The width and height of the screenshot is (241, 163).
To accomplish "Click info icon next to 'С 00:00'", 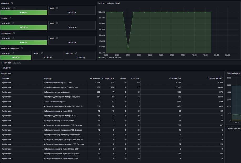I will pos(12,3).
